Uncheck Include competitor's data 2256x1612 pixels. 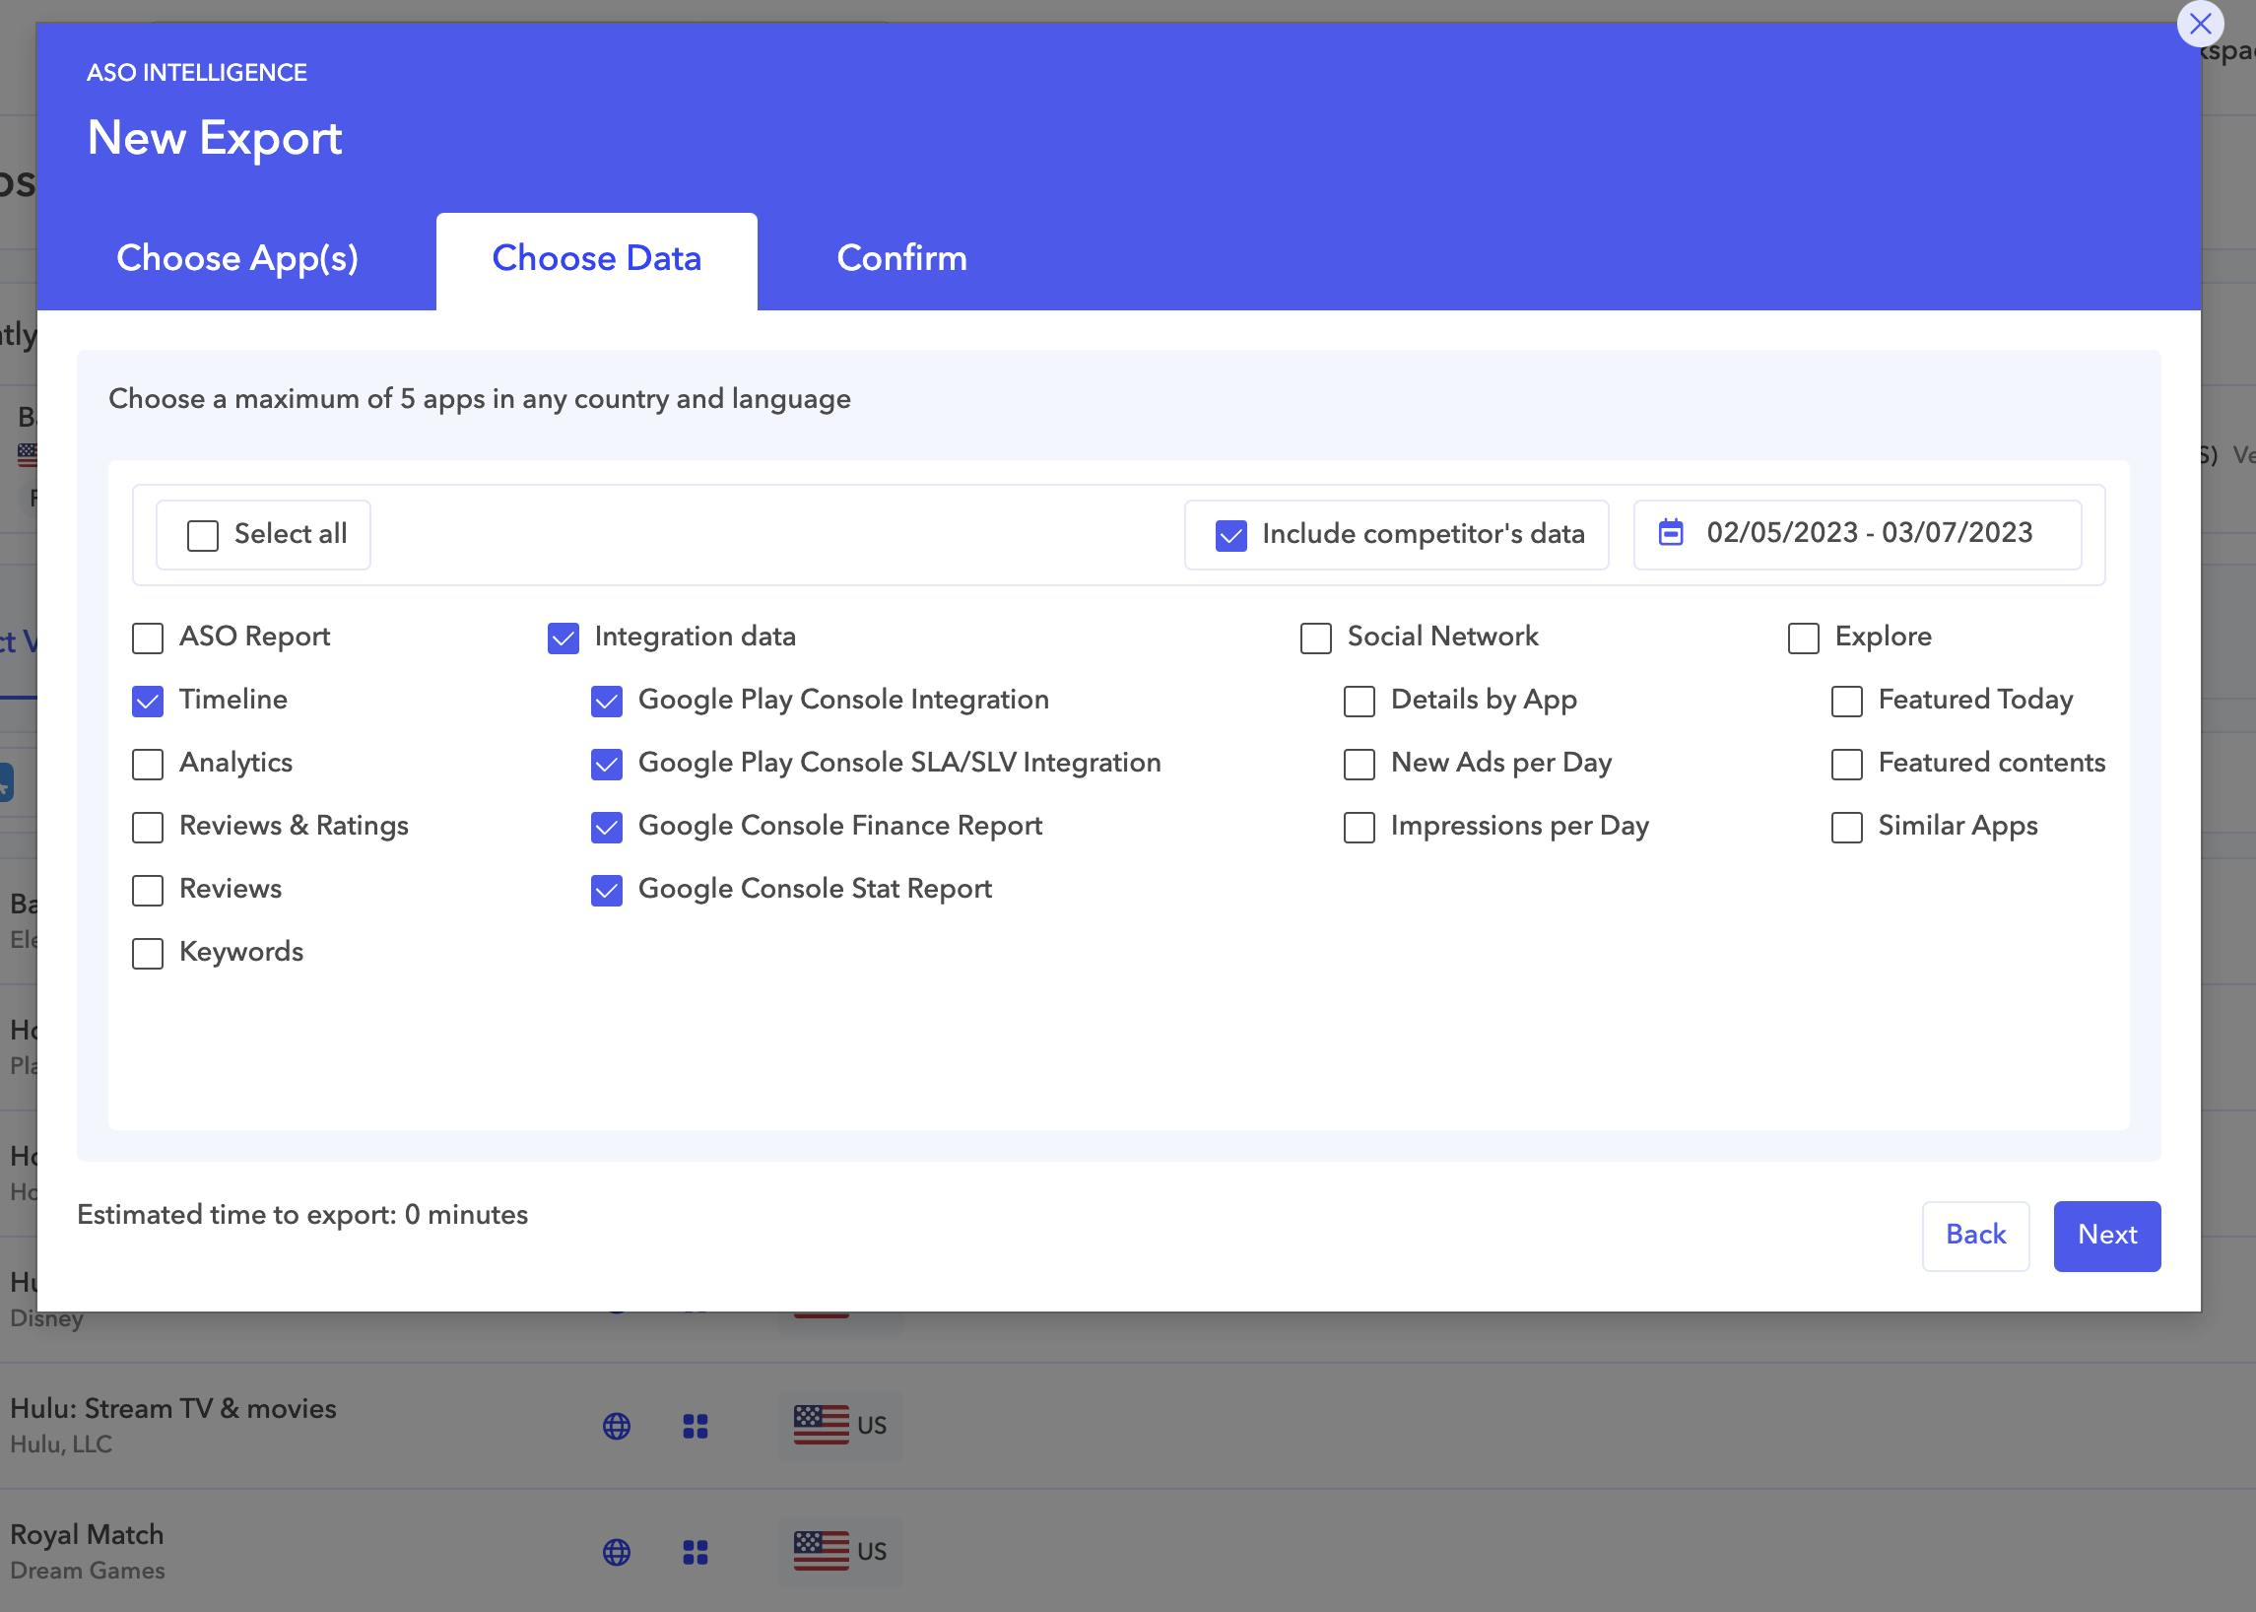tap(1230, 536)
